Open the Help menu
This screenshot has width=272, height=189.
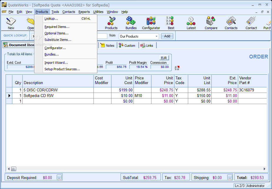click(x=125, y=12)
